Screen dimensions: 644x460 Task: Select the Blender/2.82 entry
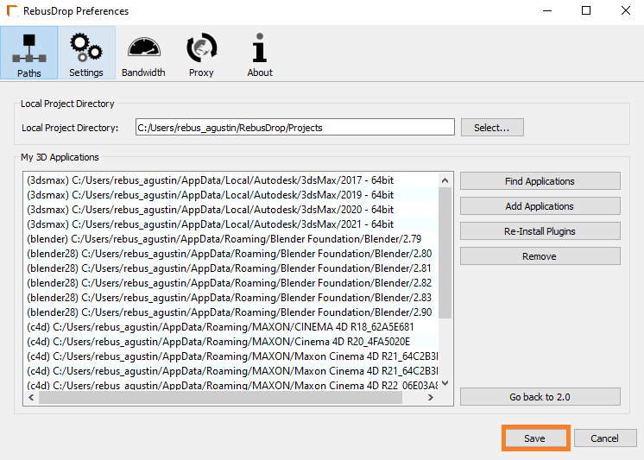[230, 283]
